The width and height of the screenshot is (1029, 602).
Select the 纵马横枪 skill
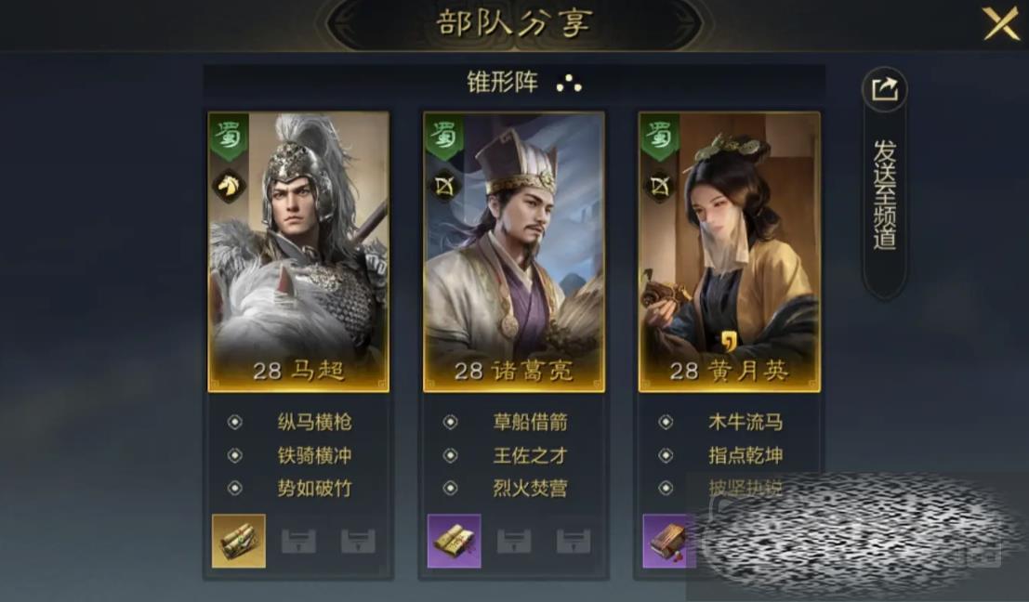(x=314, y=422)
